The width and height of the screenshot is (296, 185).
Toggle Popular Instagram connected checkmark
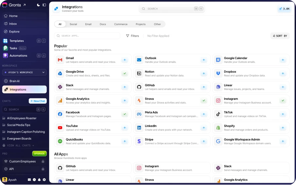283,101
